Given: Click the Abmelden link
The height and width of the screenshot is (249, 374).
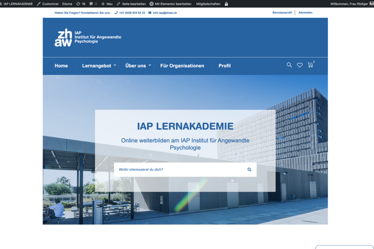Looking at the screenshot, I should (305, 13).
